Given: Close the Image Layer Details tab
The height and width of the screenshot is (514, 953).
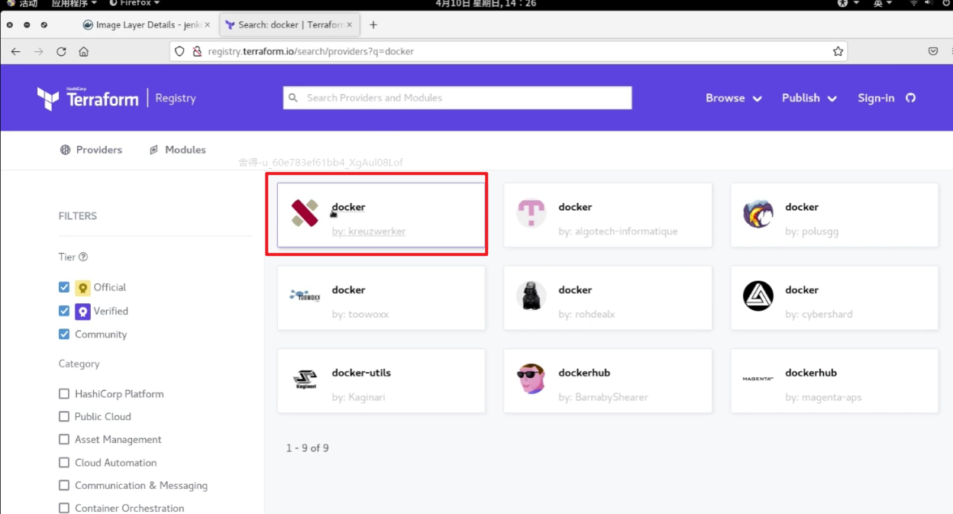Looking at the screenshot, I should (x=207, y=24).
